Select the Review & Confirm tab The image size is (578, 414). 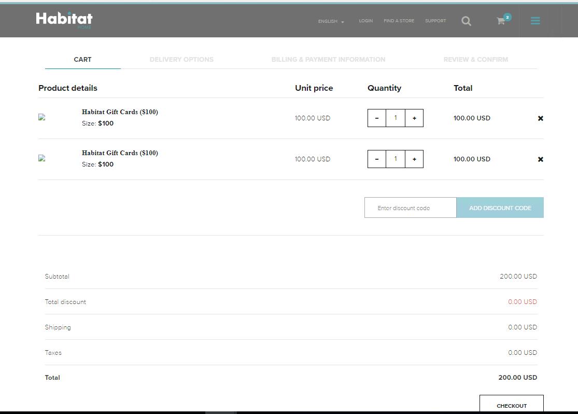[476, 60]
